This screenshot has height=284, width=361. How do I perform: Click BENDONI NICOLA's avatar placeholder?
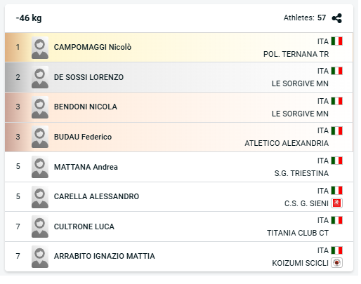click(x=40, y=107)
